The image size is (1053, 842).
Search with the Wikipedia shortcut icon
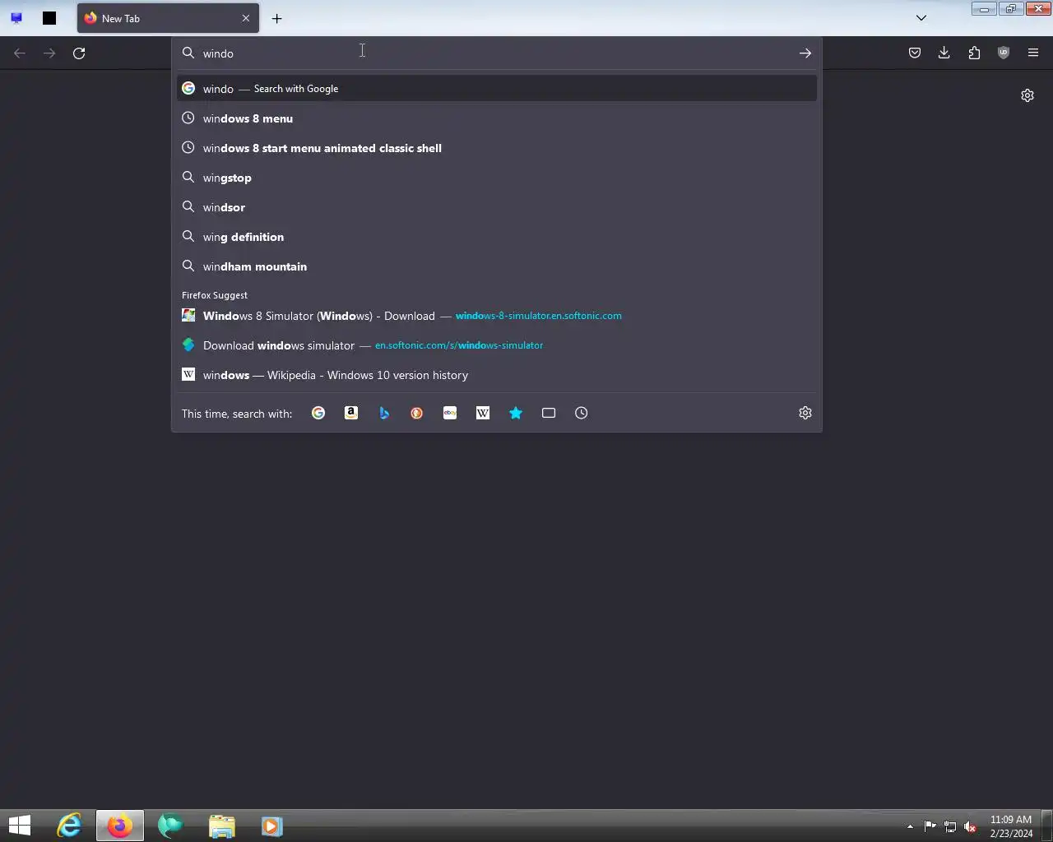(x=483, y=413)
